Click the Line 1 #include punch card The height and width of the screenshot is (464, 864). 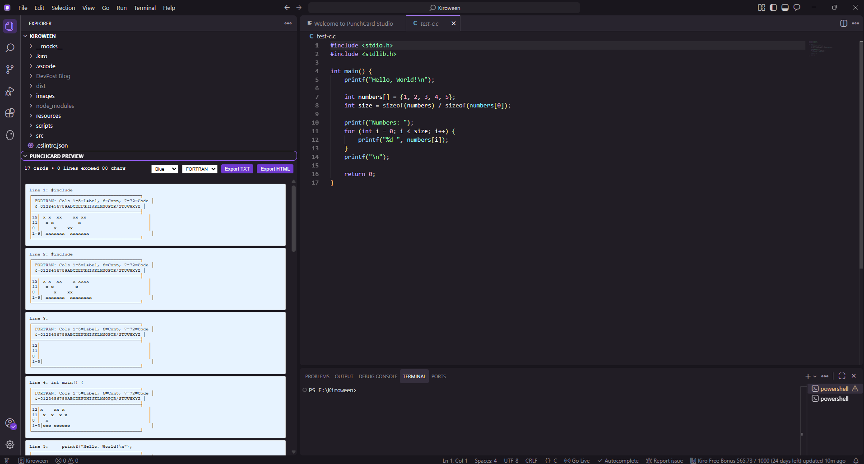point(155,215)
